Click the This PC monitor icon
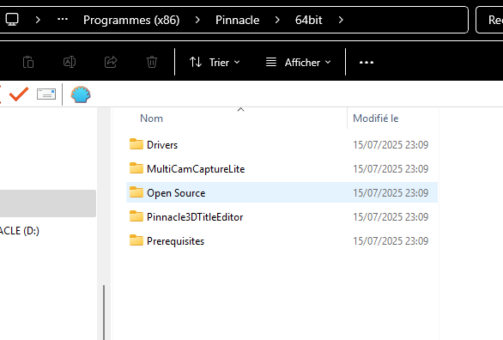 tap(12, 20)
